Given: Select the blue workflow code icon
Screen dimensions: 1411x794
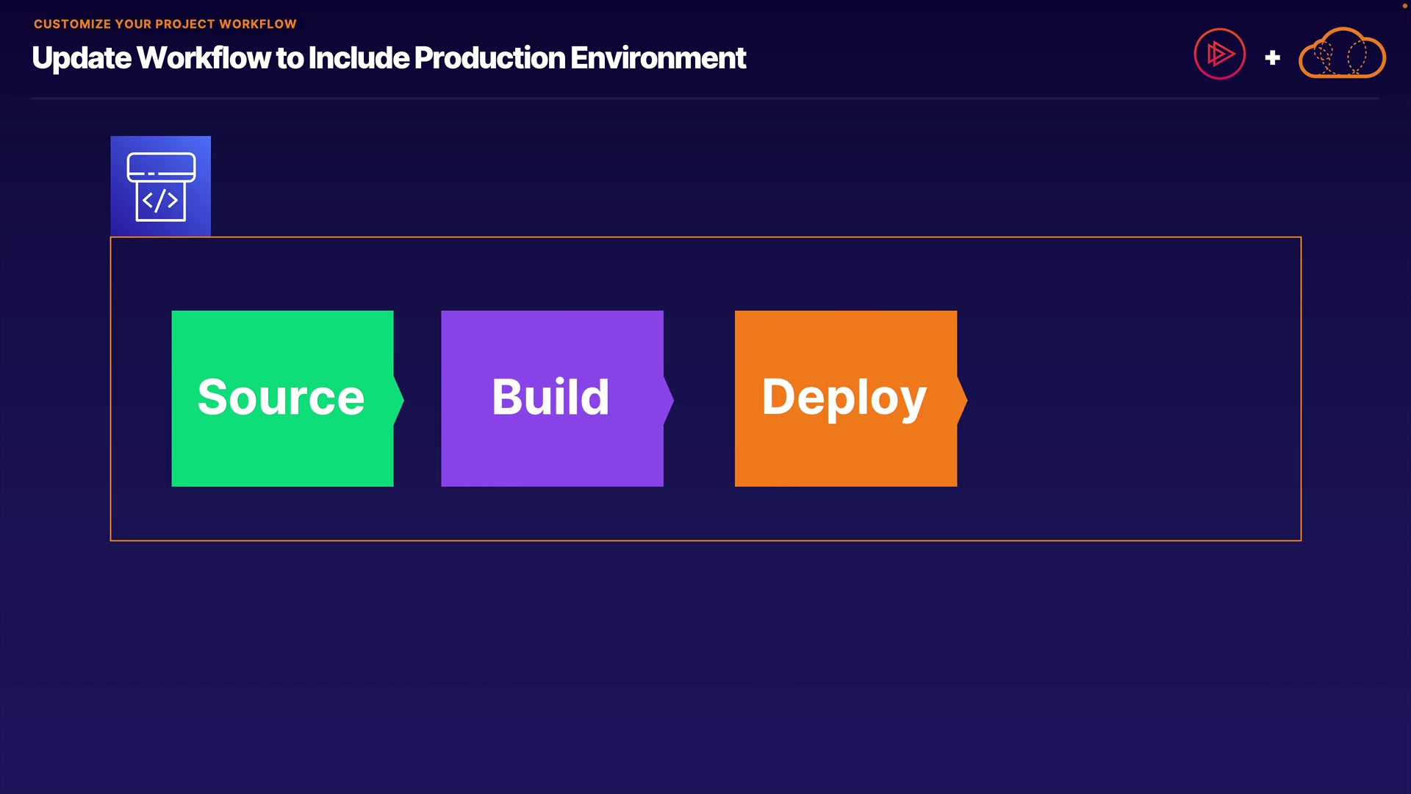Looking at the screenshot, I should click(x=160, y=185).
